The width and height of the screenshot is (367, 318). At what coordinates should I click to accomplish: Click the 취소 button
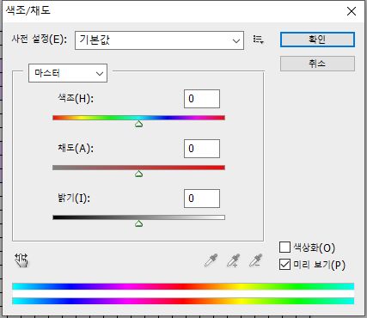pos(317,64)
